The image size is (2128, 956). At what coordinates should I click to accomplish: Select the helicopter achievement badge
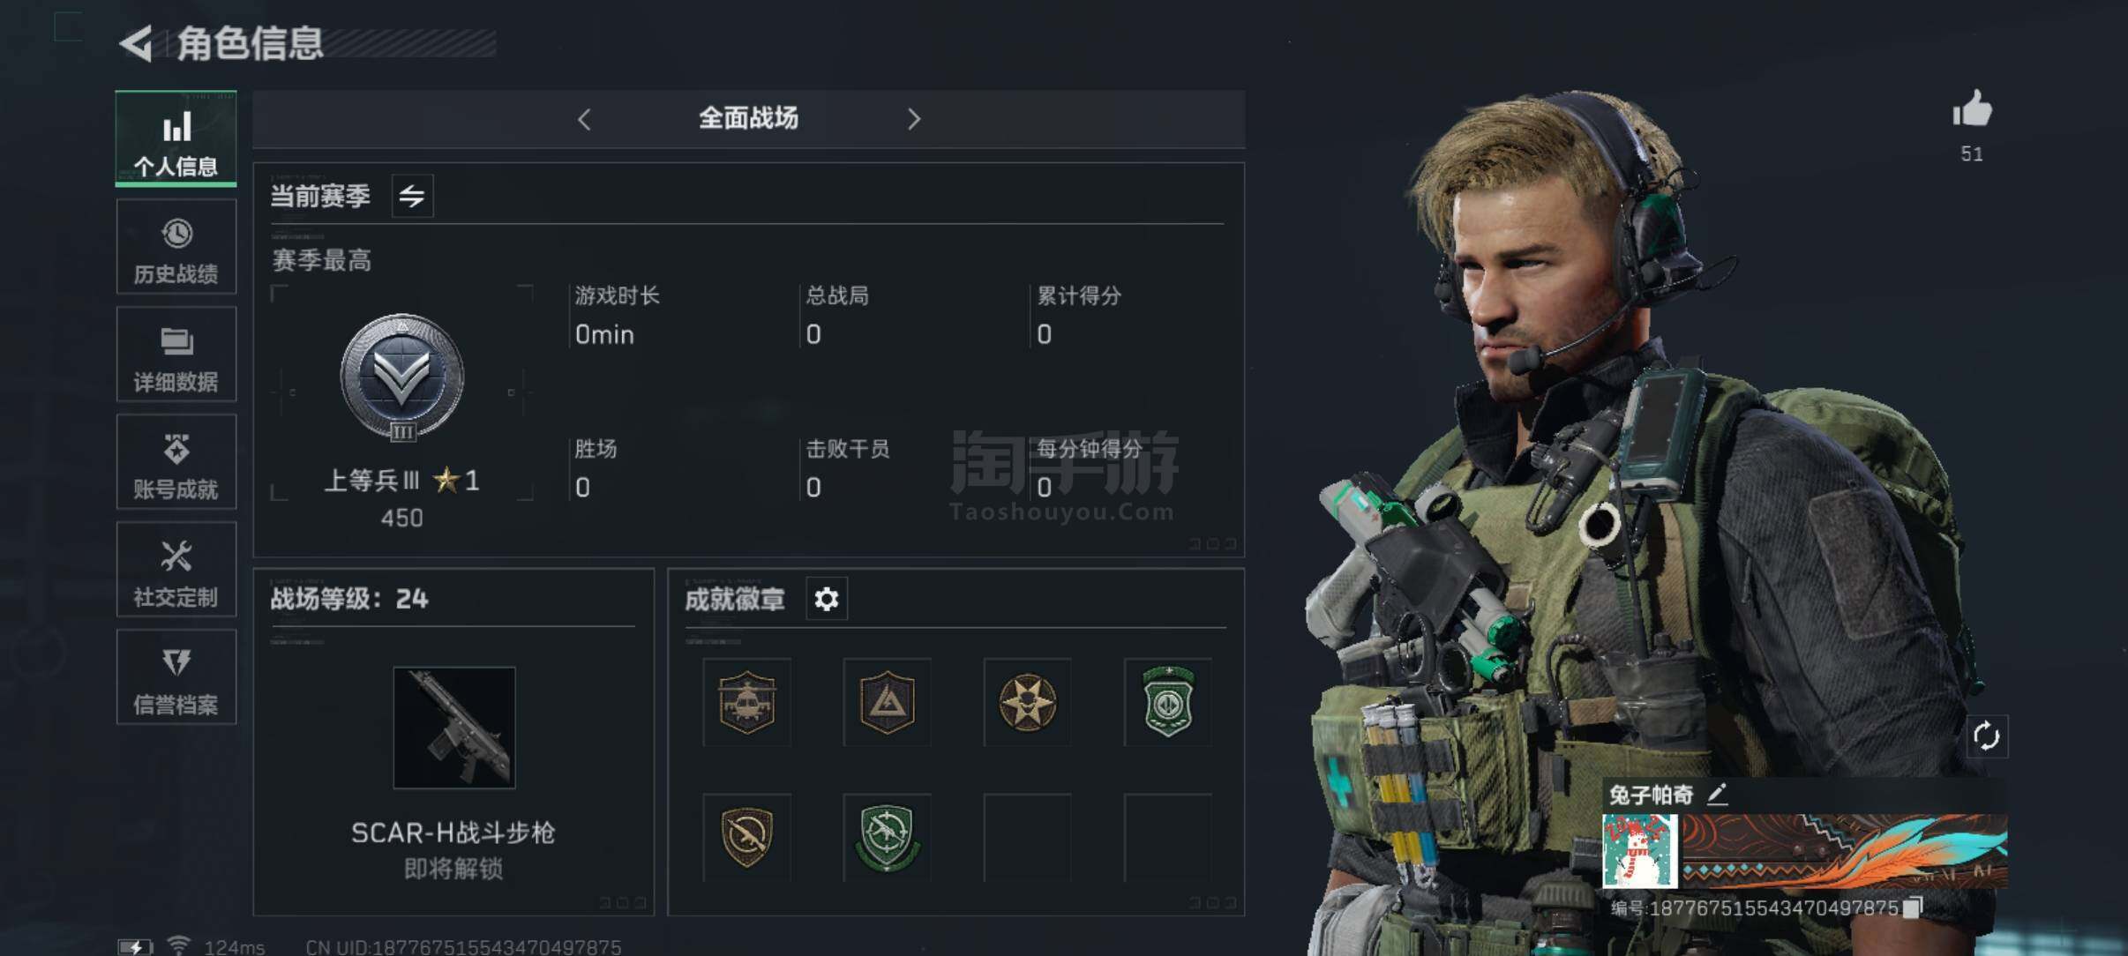tap(746, 702)
